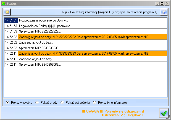Maximize the Status window
171x120 pixels.
coord(162,4)
